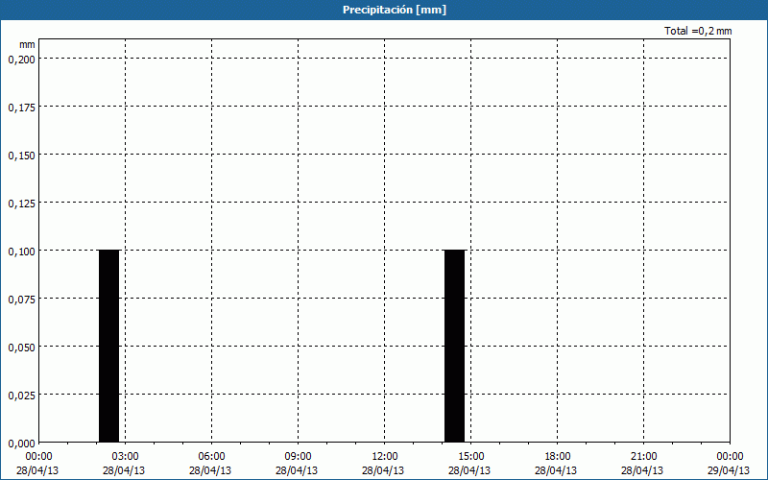This screenshot has height=480, width=768.
Task: Click the 09:00 time axis label
Action: click(x=298, y=457)
